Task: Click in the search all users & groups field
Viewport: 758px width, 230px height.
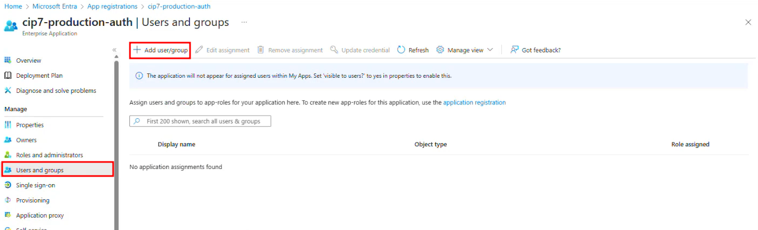Action: pos(200,121)
